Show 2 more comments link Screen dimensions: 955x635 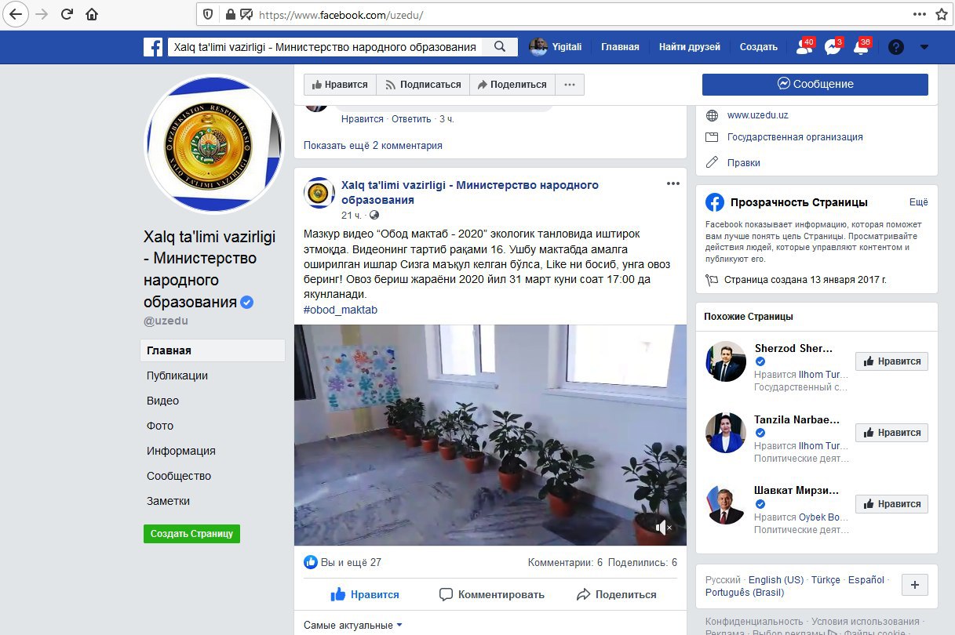373,145
